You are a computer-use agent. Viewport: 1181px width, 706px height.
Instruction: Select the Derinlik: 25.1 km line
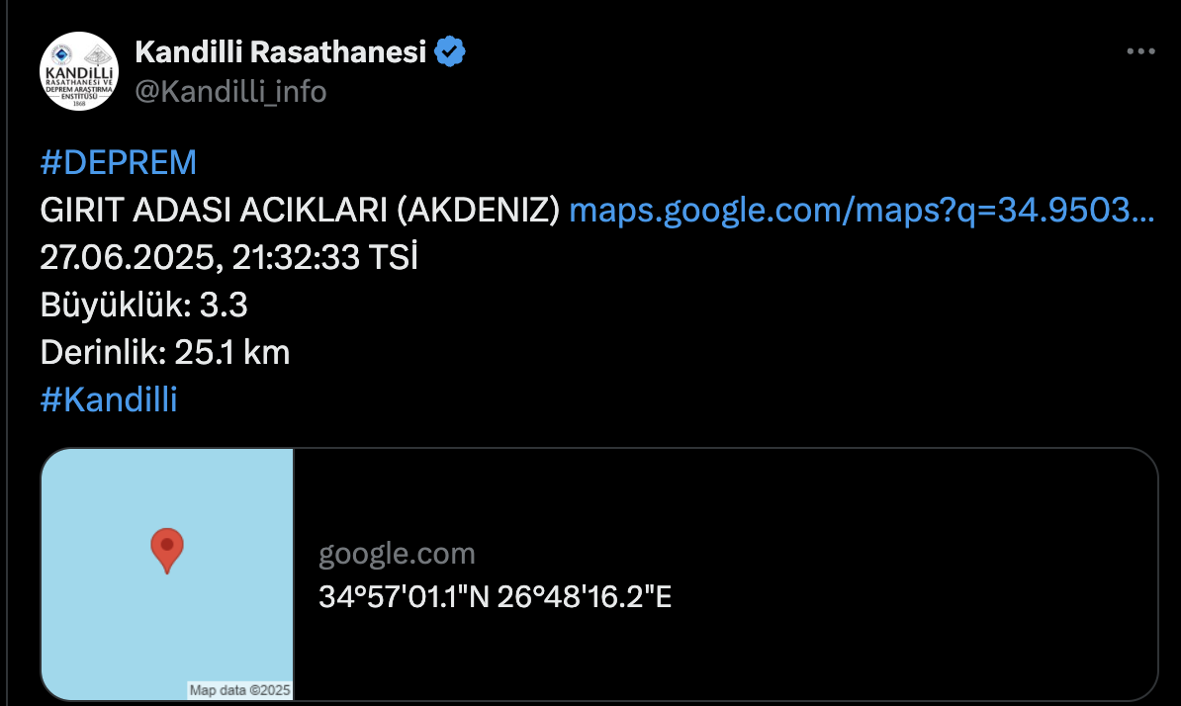(165, 352)
